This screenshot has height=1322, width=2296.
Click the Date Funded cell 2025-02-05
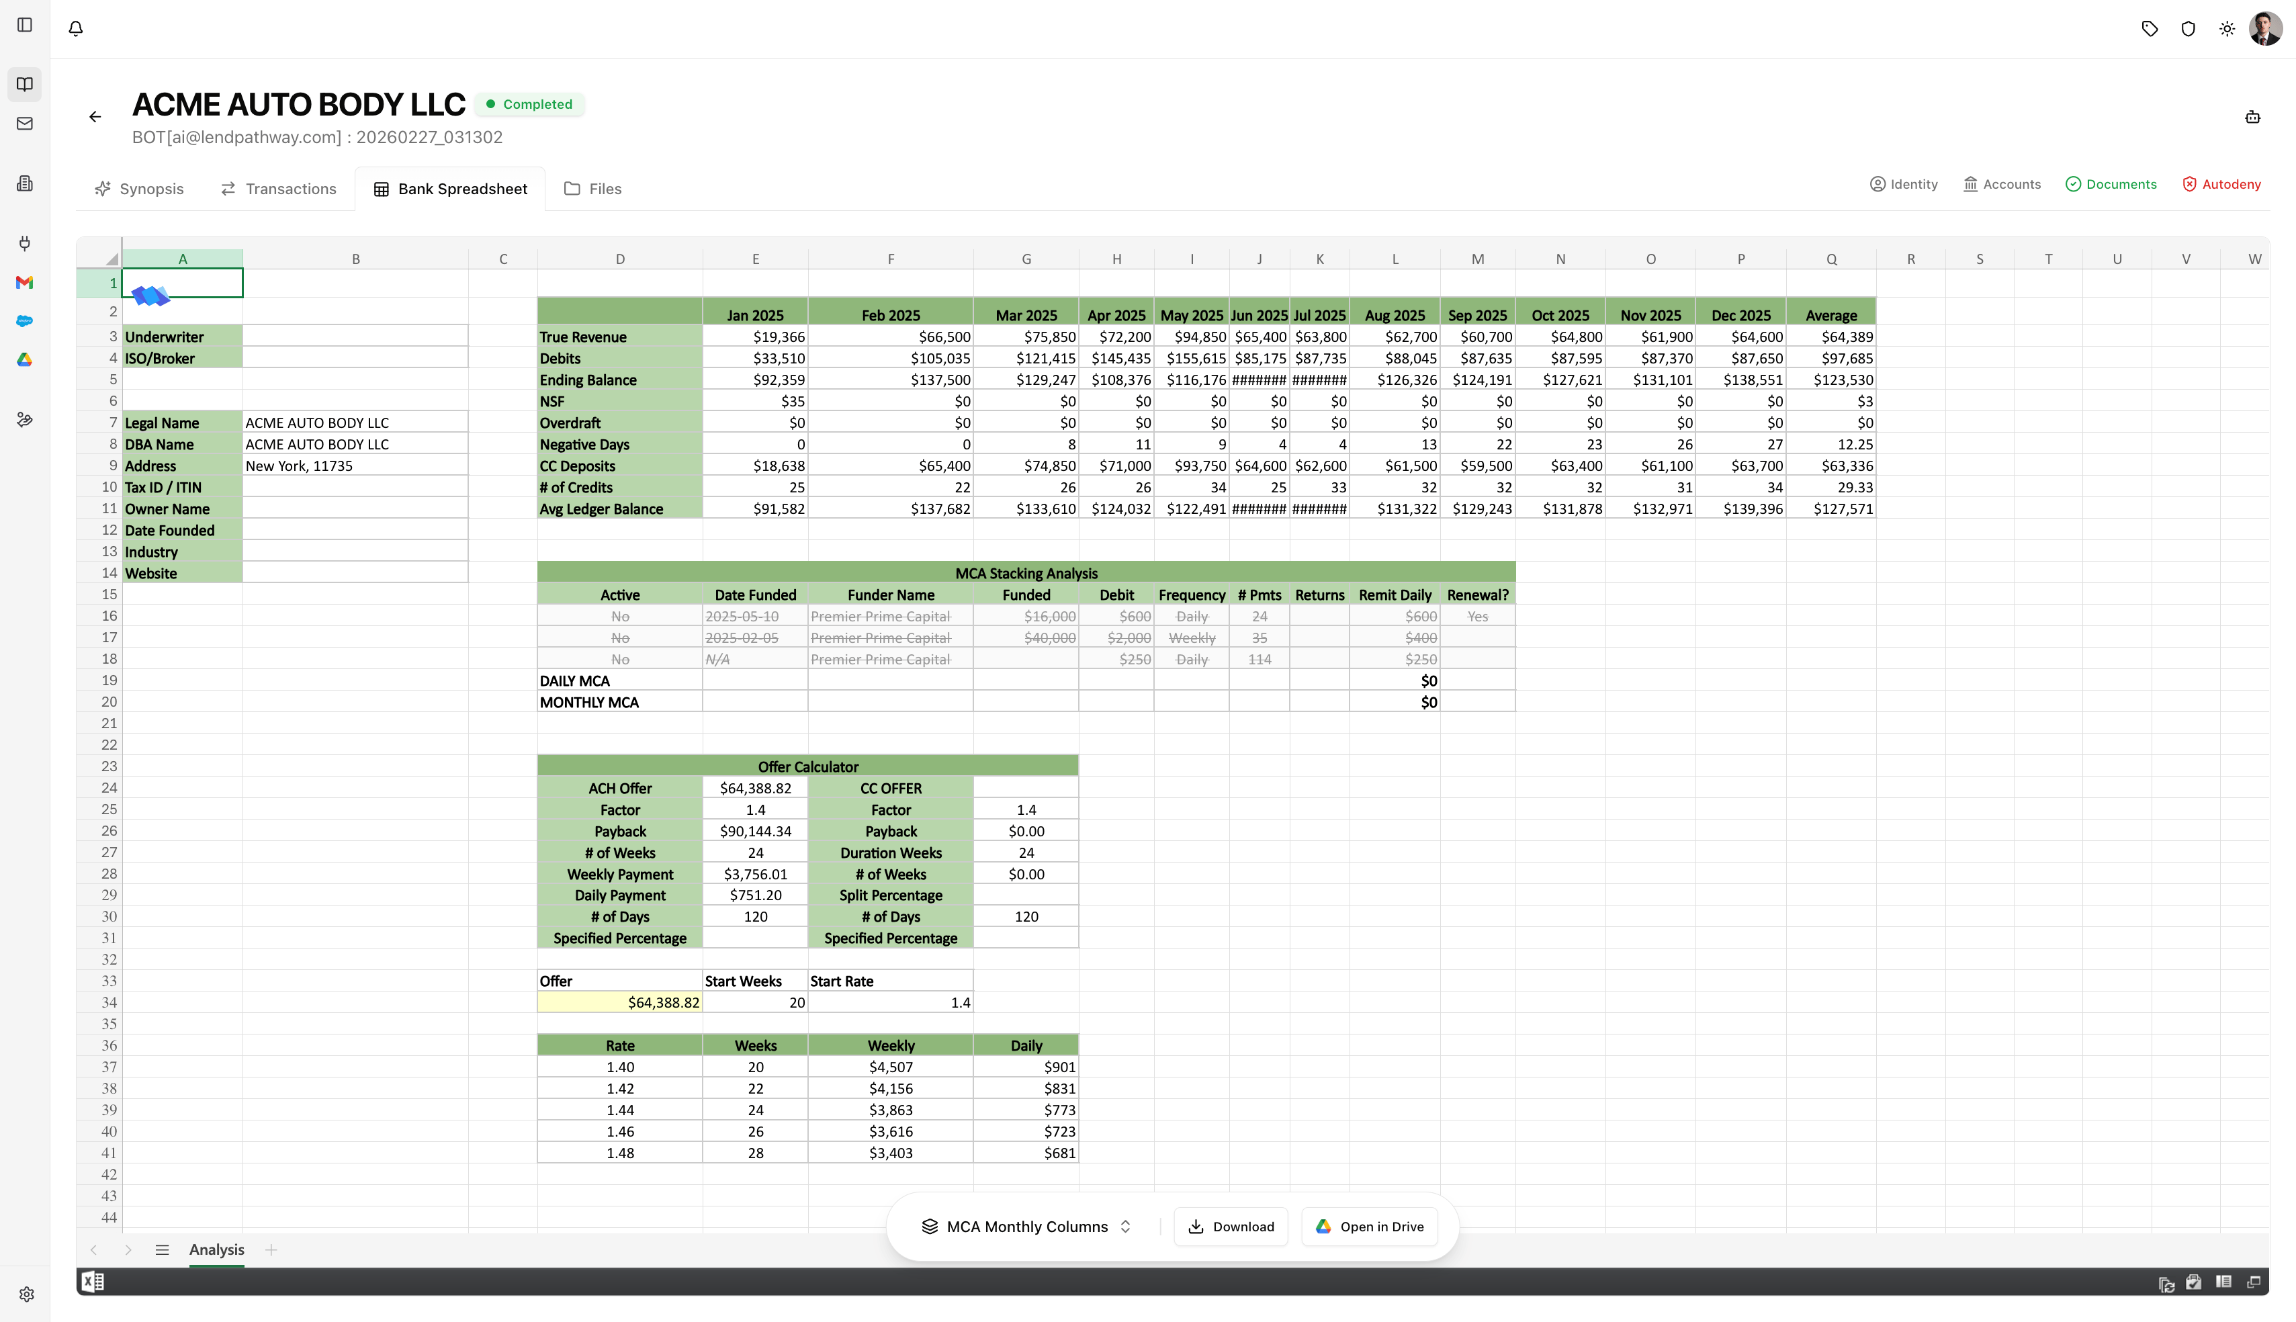point(755,638)
